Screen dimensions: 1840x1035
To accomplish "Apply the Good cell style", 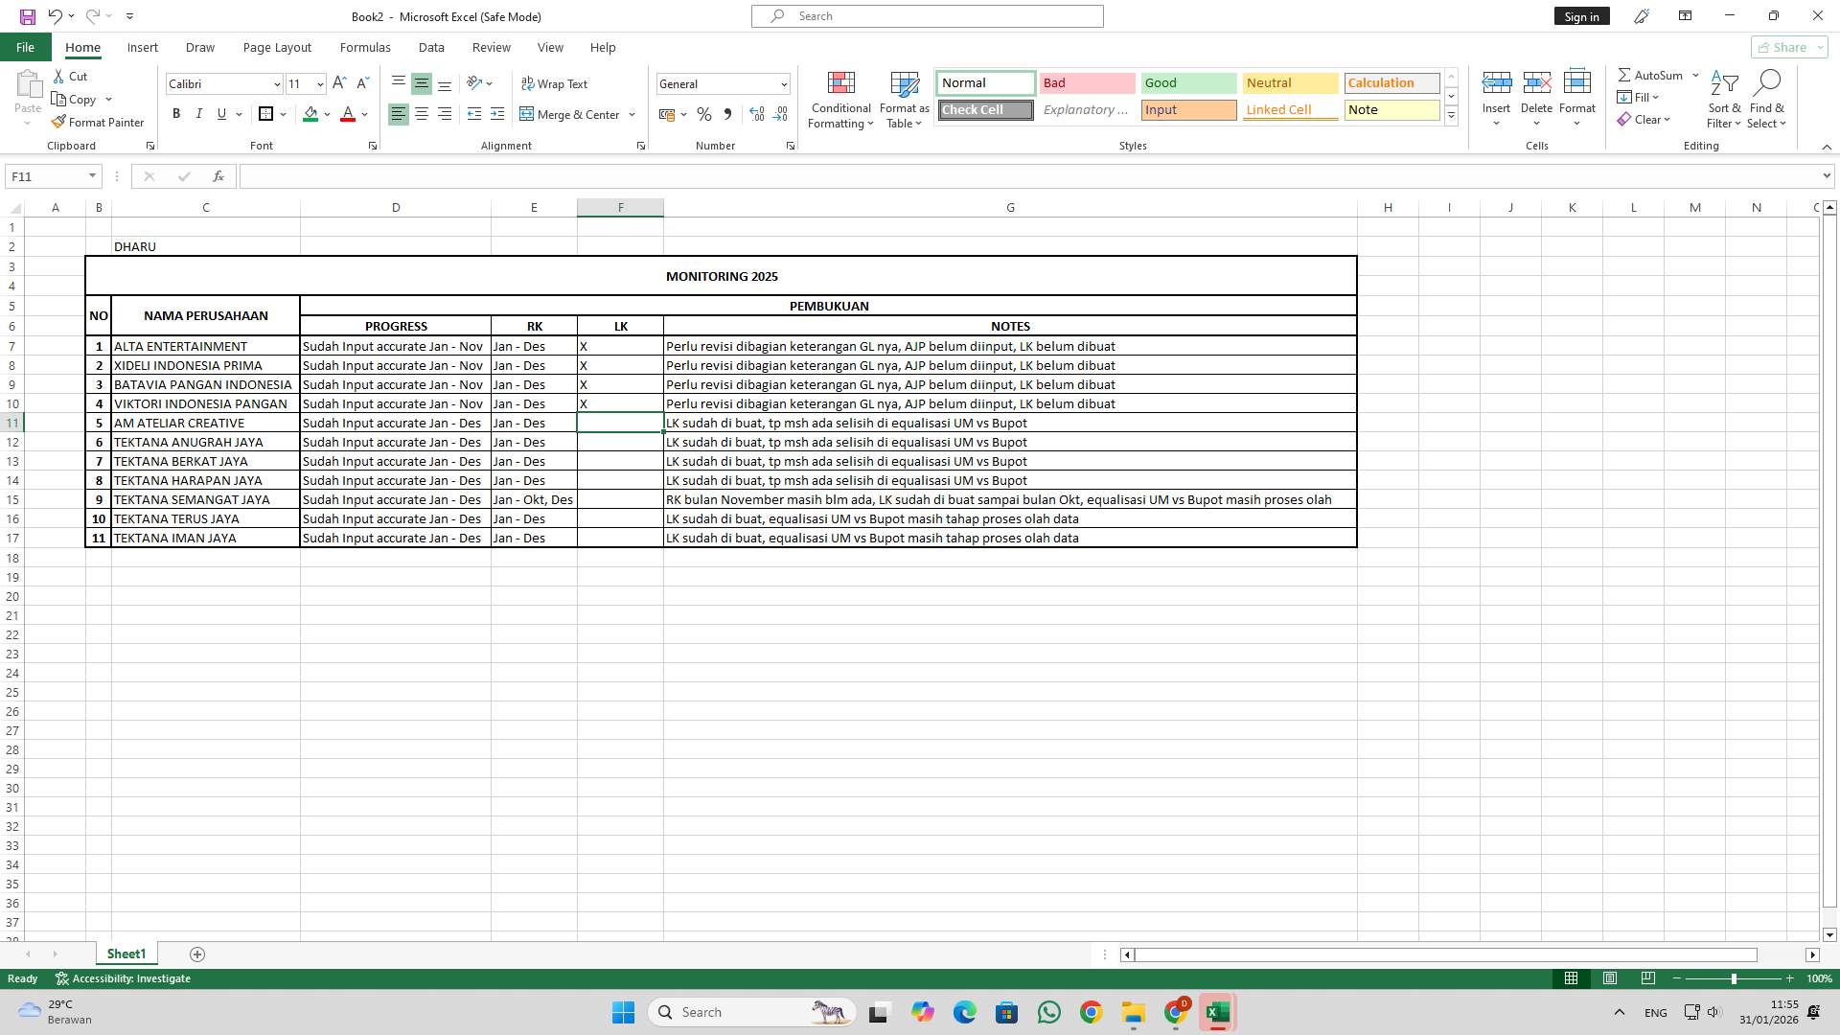I will click(x=1188, y=83).
